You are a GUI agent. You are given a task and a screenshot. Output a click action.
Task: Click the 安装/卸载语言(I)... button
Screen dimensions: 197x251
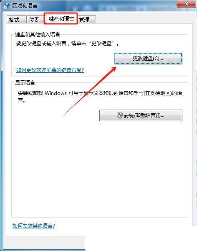pyautogui.click(x=141, y=115)
